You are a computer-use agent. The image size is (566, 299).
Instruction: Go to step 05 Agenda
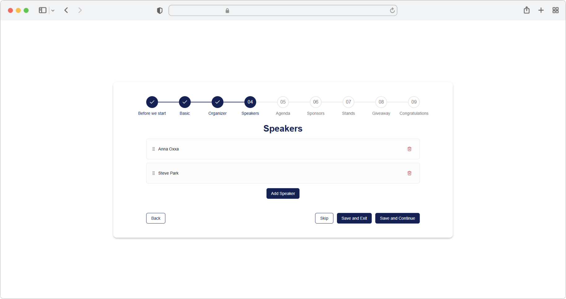(x=283, y=102)
